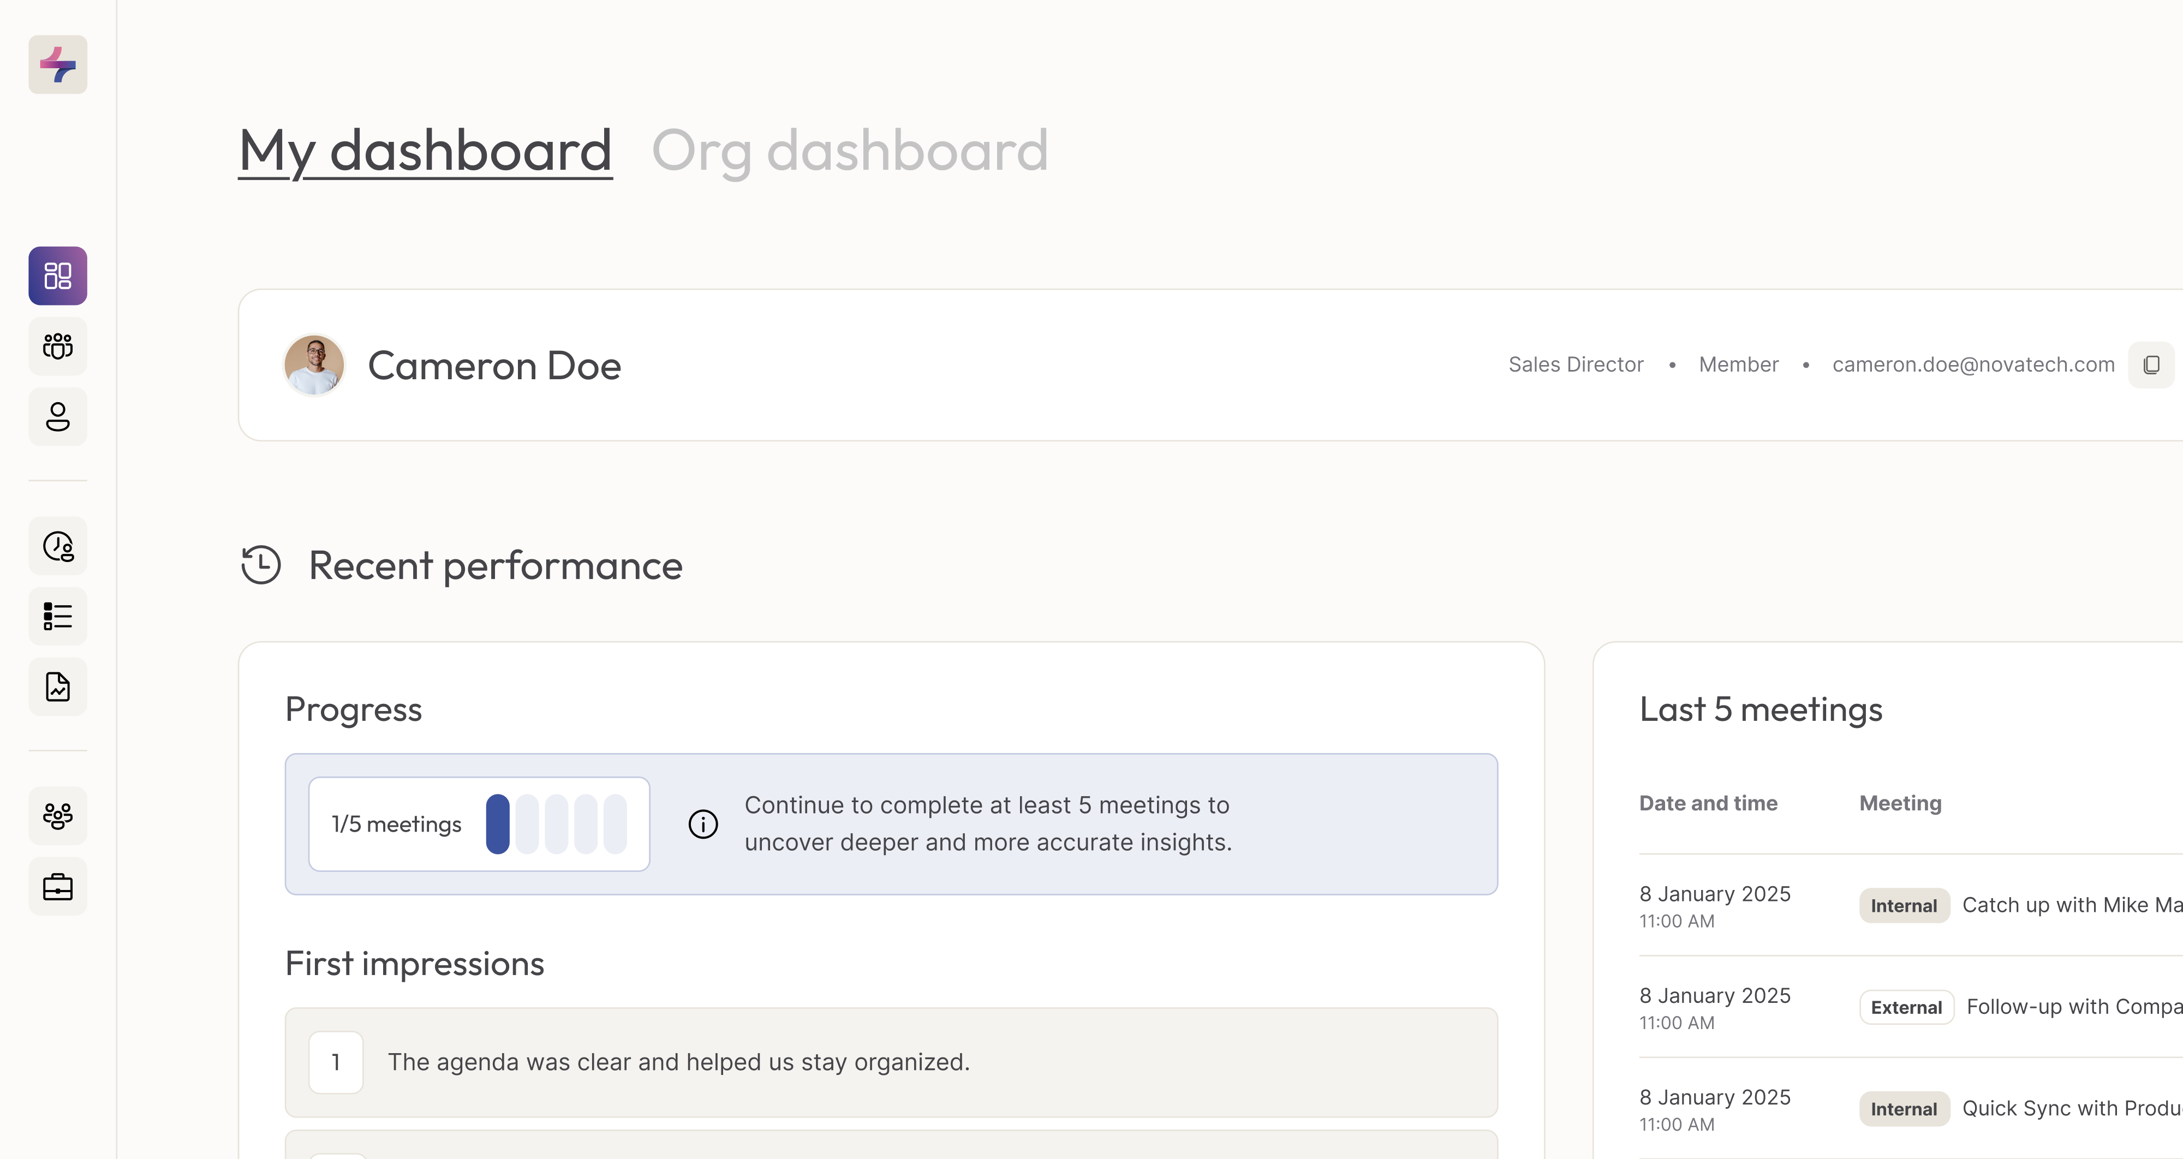Click the Progress section heading
Screen dimensions: 2183x1159
(x=354, y=709)
